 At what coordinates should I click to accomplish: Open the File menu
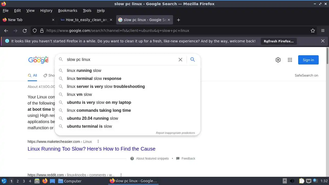click(x=6, y=11)
